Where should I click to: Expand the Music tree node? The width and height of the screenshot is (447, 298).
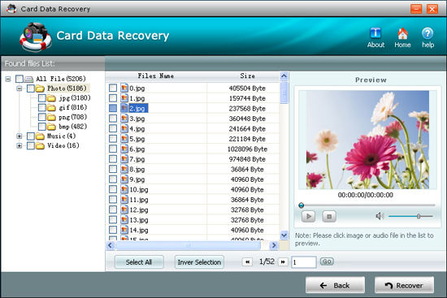(20, 136)
